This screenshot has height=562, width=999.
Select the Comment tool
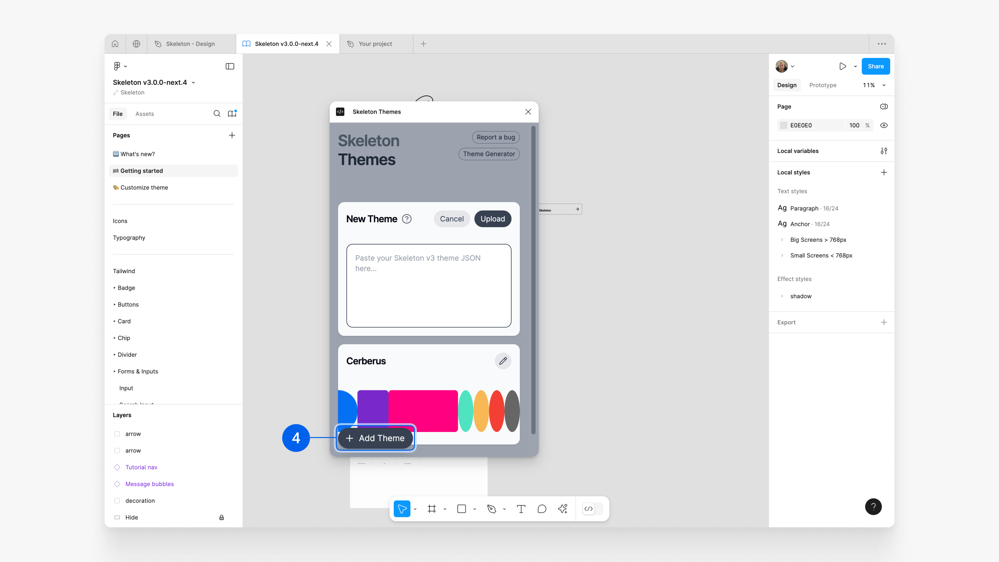[542, 509]
